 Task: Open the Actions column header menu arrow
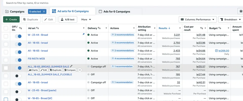pos(134,28)
